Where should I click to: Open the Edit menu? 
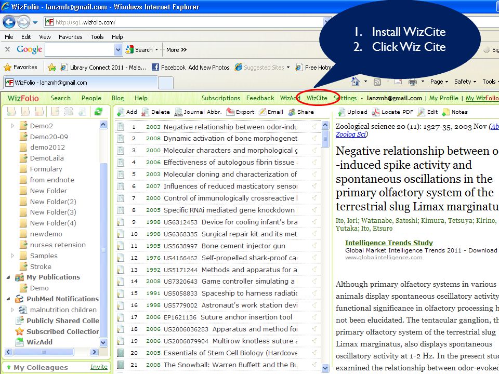(x=26, y=37)
